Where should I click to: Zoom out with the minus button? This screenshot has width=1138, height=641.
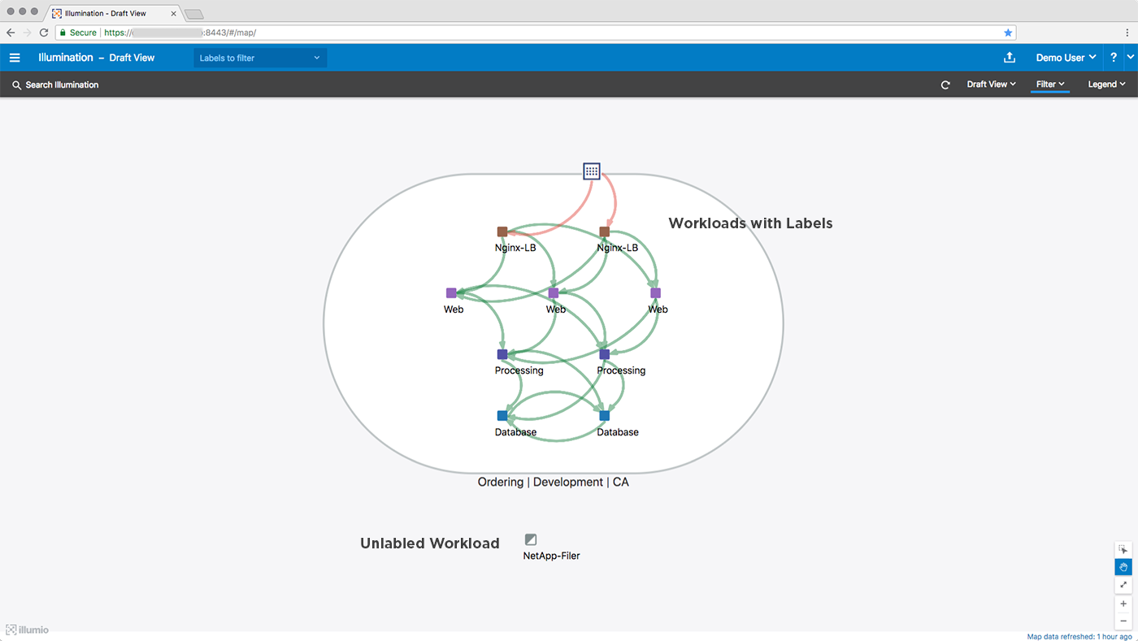tap(1123, 621)
